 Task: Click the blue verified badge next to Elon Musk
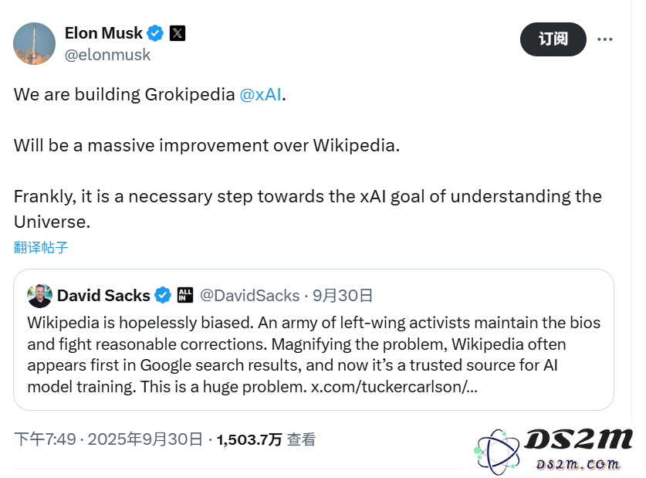tap(154, 33)
